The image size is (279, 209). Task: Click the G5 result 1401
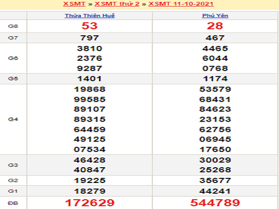(89, 79)
